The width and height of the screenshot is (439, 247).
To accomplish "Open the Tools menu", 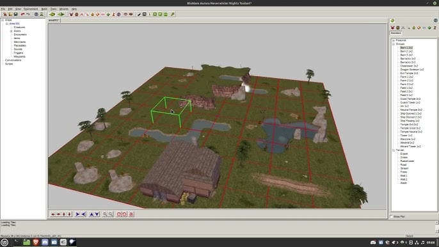I will point(53,9).
